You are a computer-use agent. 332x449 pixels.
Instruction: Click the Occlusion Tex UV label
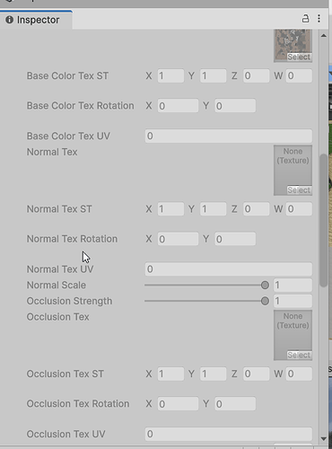point(66,434)
